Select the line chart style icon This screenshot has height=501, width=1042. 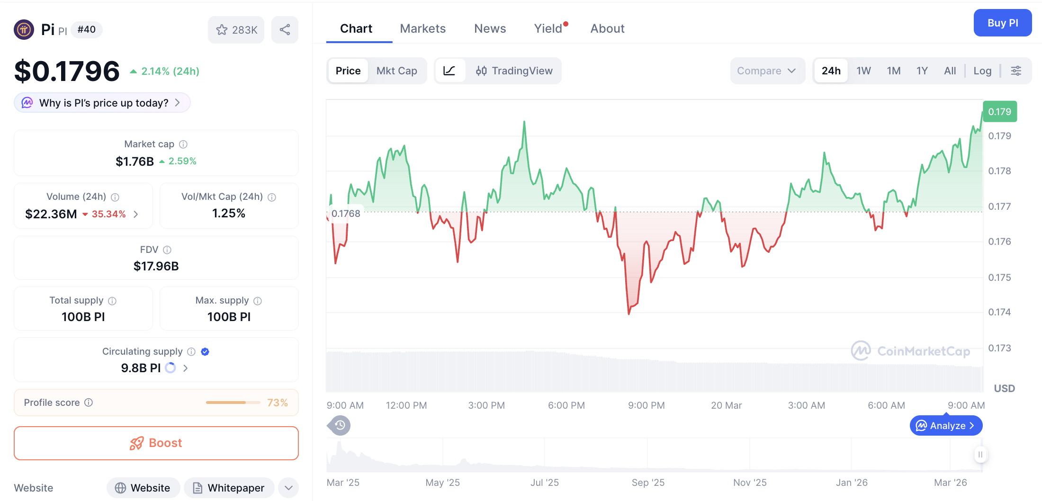450,71
